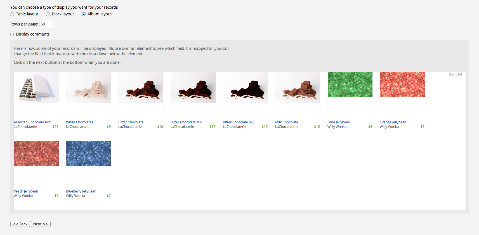Select the Block layout radio button

[x=48, y=14]
